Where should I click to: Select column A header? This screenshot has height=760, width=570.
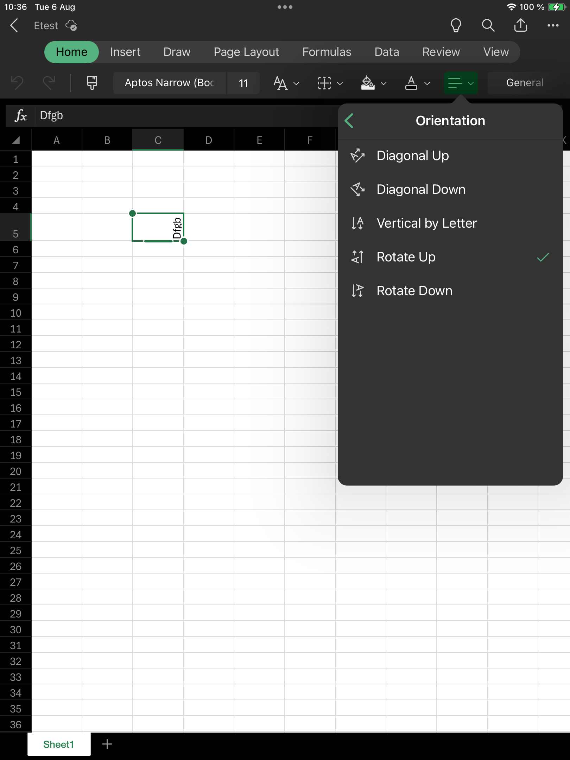click(x=57, y=140)
